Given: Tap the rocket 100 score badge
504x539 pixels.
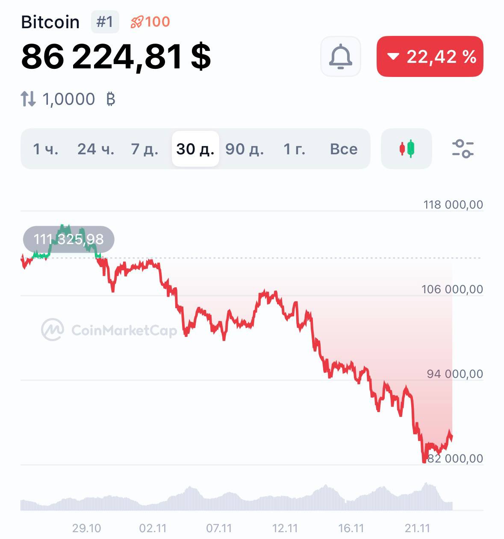Looking at the screenshot, I should (x=150, y=22).
